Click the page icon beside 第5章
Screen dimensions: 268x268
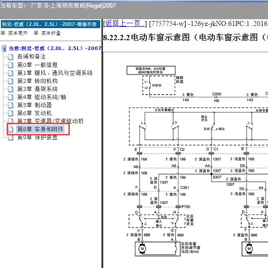(x=11, y=105)
